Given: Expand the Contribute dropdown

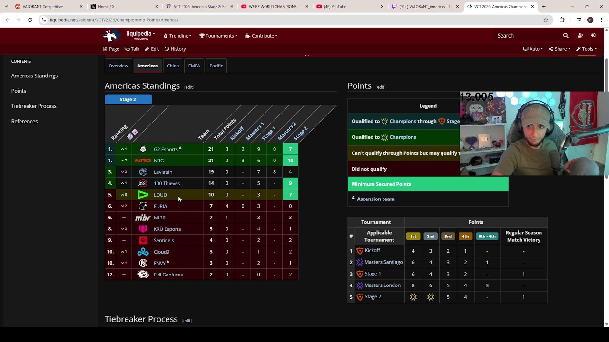Looking at the screenshot, I should click(261, 36).
